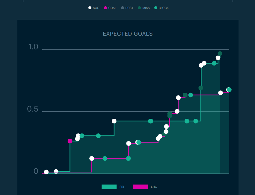Click the MISS text in the legend
Viewport: 255px width, 195px height.
click(146, 8)
